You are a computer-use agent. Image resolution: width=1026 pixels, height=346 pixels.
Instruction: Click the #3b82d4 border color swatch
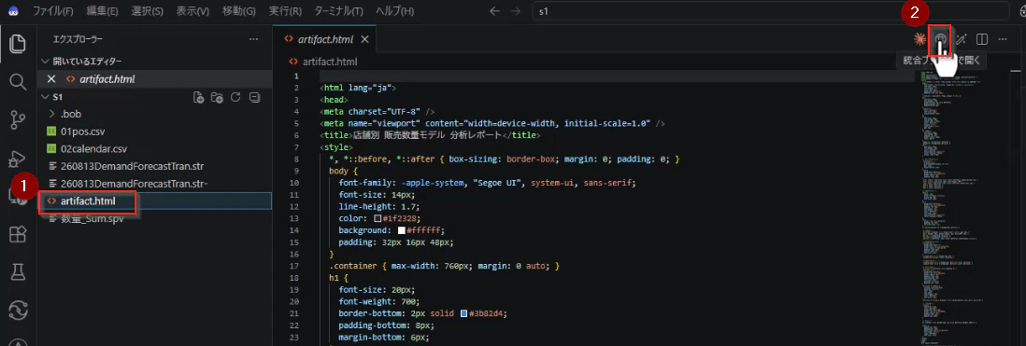(x=463, y=312)
